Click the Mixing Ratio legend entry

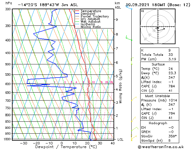coord(88,27)
